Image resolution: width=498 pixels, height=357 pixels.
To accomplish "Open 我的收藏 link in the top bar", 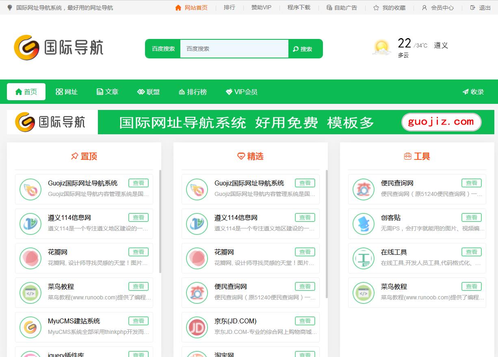I will click(x=390, y=8).
